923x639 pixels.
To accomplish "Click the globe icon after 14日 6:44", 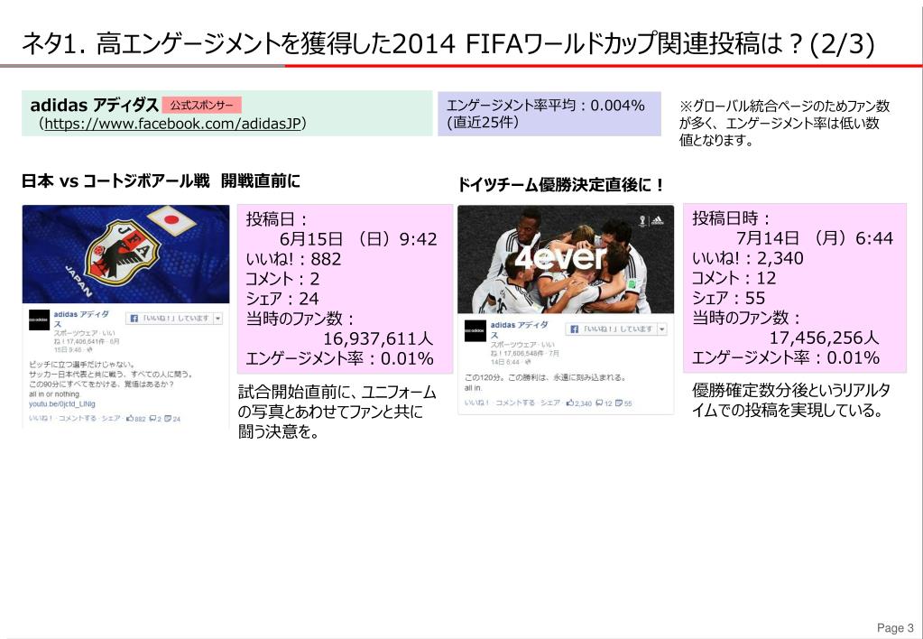I will [x=528, y=362].
